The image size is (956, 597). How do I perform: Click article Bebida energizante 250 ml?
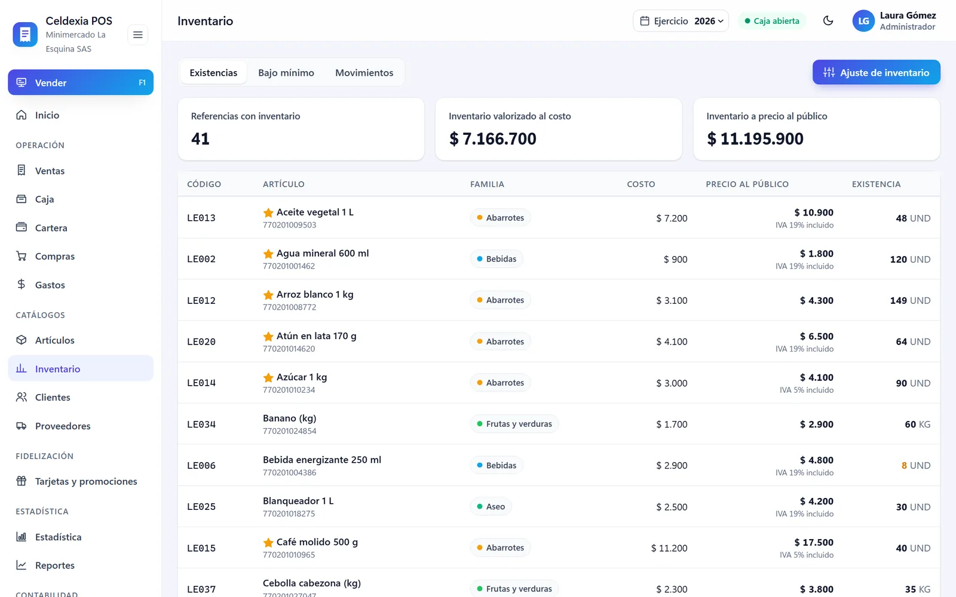tap(322, 460)
